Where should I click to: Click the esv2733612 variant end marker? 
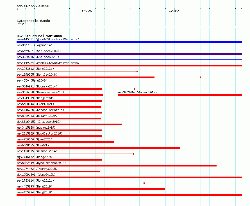coord(137,71)
